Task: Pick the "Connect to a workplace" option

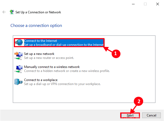Action: coord(41,80)
